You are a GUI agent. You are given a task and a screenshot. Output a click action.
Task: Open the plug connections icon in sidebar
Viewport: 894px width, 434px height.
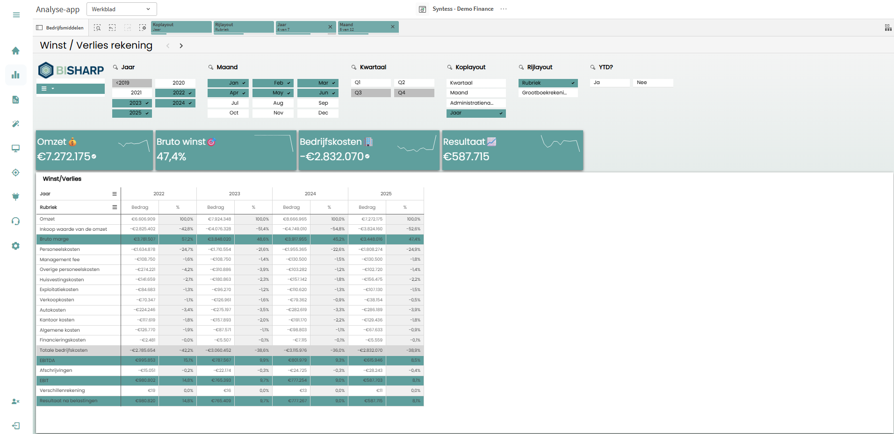(15, 197)
